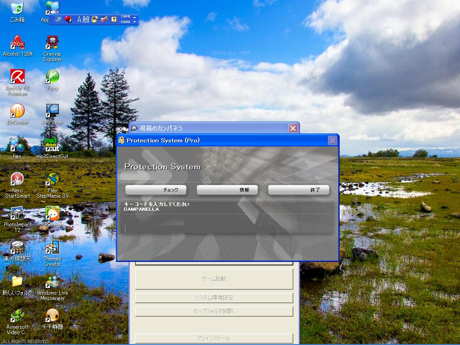Click the JP language indicator on language bar
Screen dimensions: 460x345
[x=58, y=19]
